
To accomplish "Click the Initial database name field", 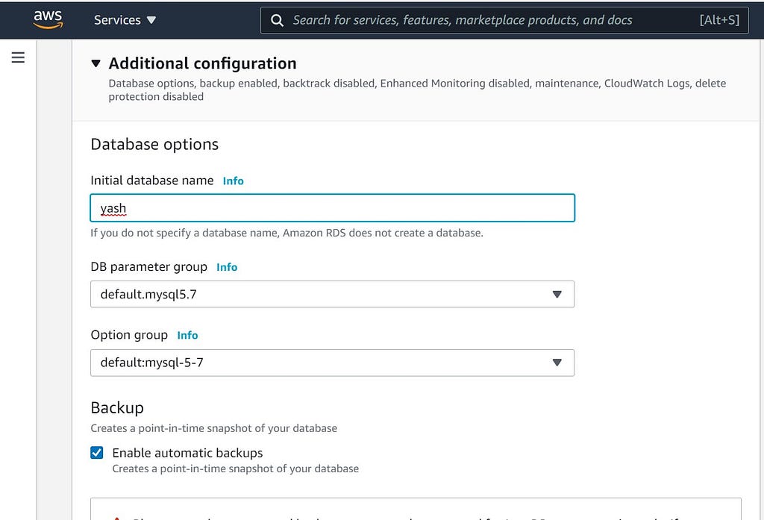I will pyautogui.click(x=332, y=208).
